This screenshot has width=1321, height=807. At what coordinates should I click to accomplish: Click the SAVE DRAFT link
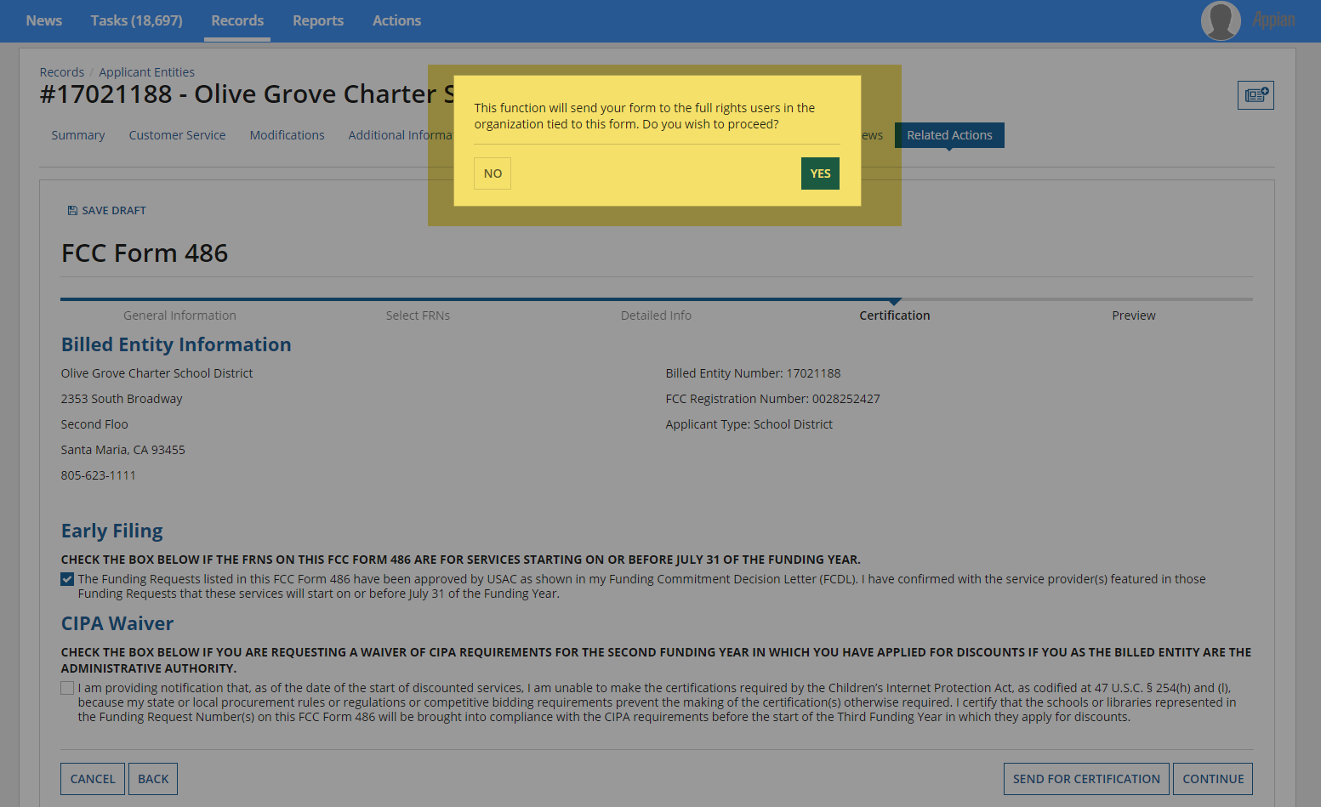pyautogui.click(x=107, y=211)
